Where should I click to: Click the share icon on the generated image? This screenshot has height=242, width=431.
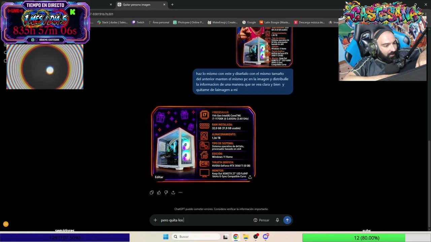(x=250, y=177)
